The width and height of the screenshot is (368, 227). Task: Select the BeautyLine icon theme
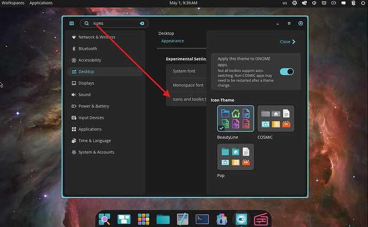tap(236, 119)
